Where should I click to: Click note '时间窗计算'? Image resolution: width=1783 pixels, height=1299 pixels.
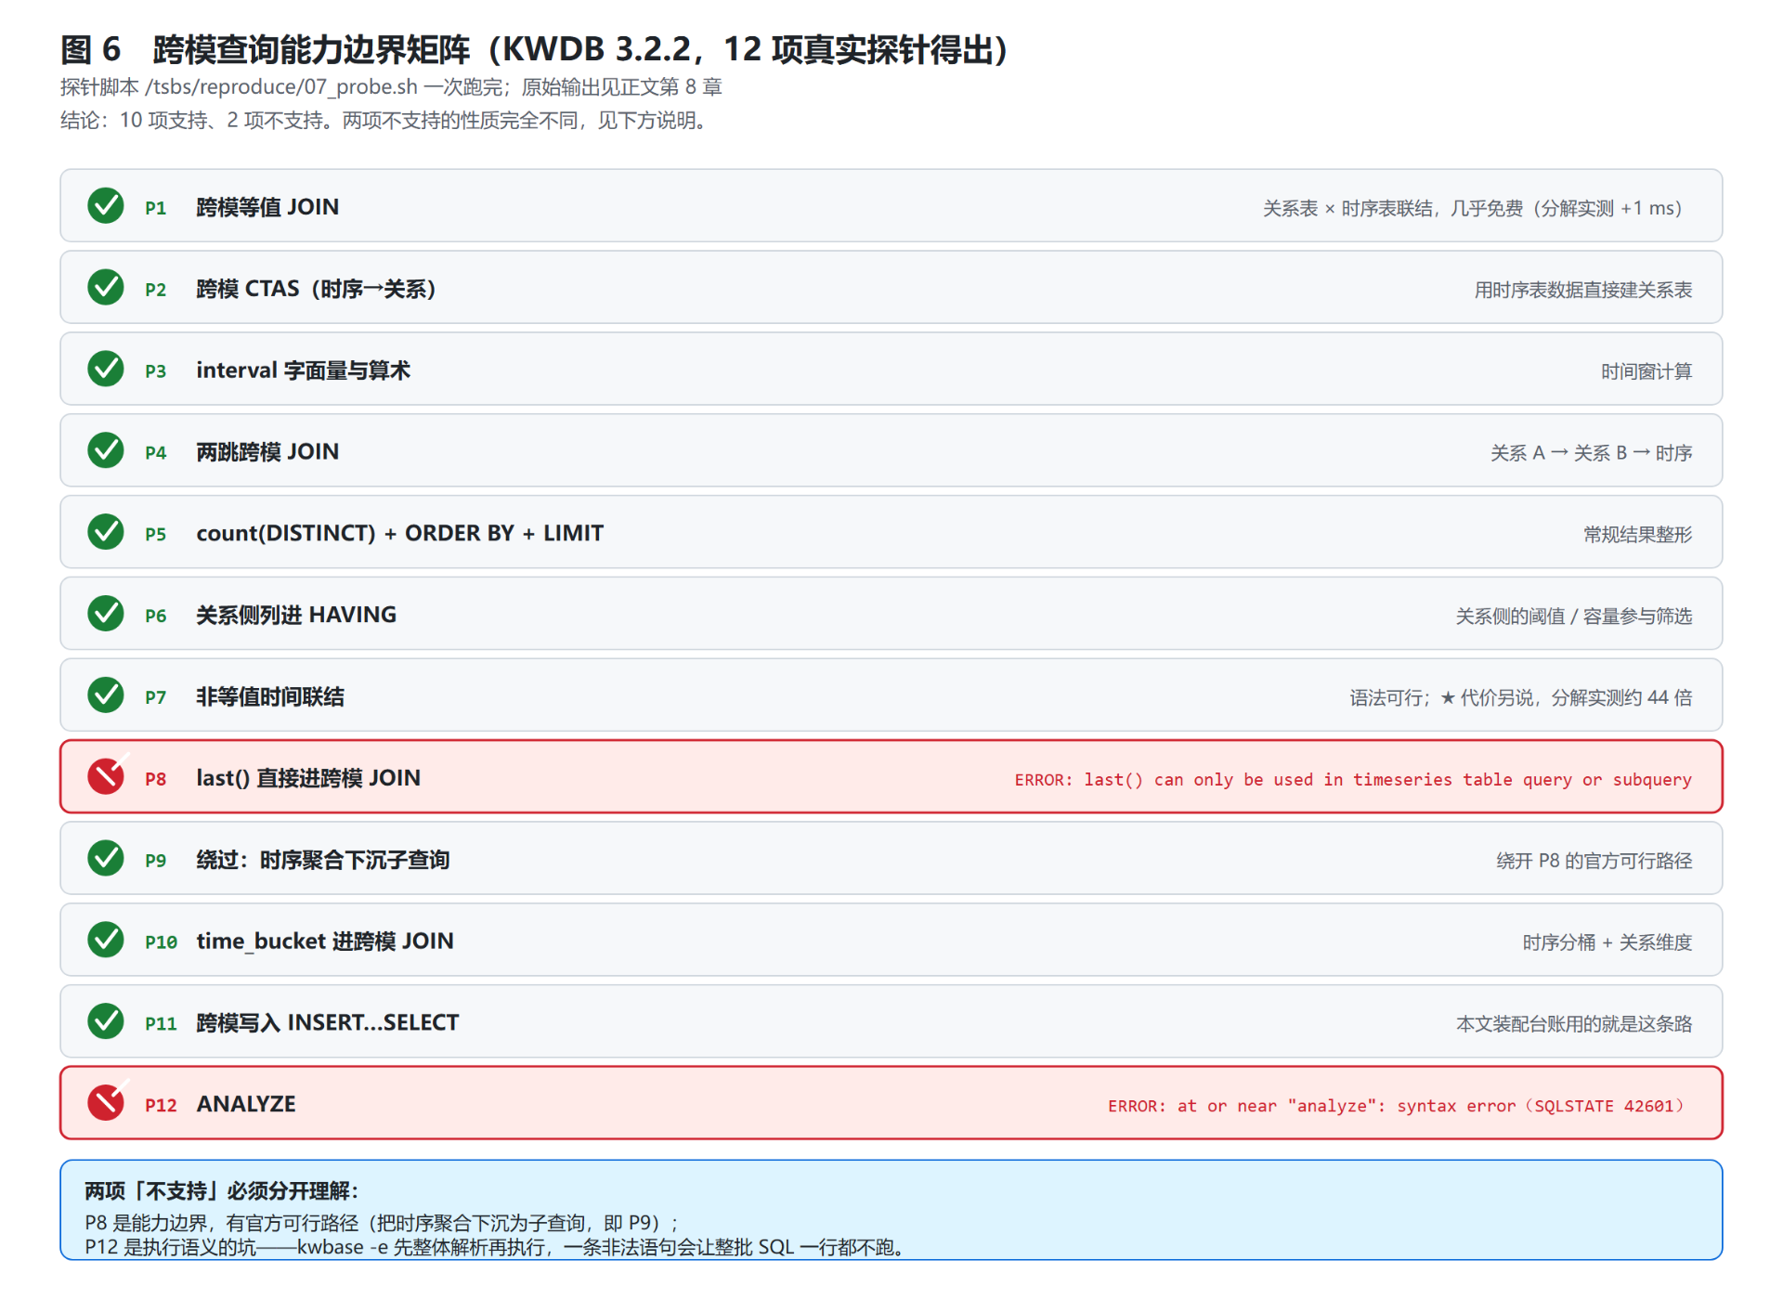click(x=1646, y=371)
